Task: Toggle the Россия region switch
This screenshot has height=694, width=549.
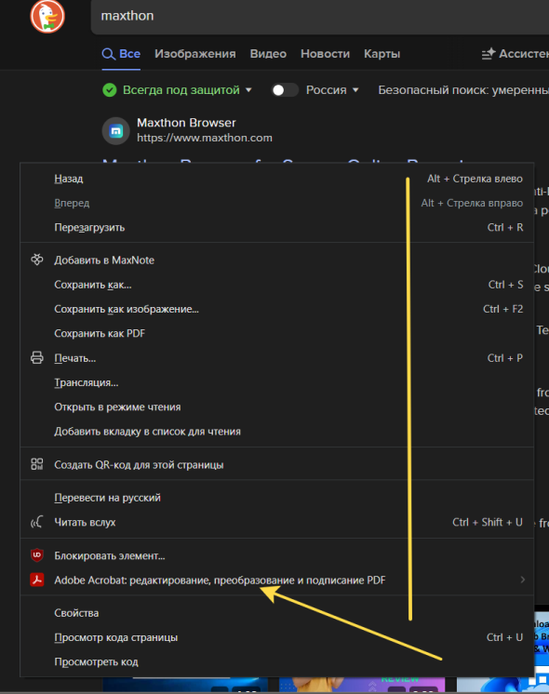Action: coord(284,90)
